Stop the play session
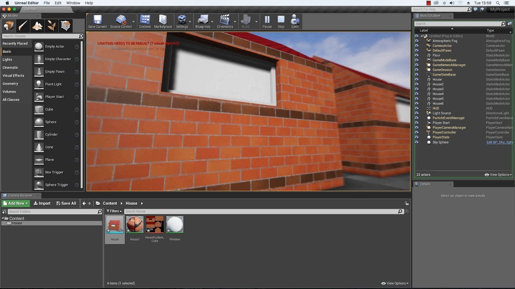The width and height of the screenshot is (515, 289). [281, 19]
